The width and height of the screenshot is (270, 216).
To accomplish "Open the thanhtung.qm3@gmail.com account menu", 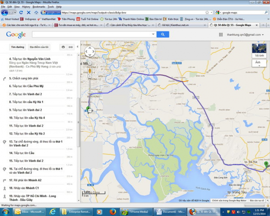I will tap(245, 35).
